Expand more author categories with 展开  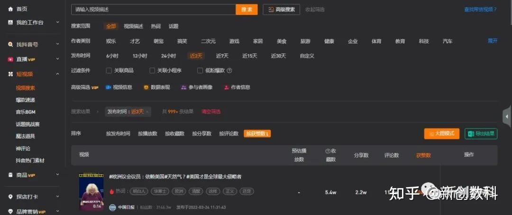pos(493,41)
